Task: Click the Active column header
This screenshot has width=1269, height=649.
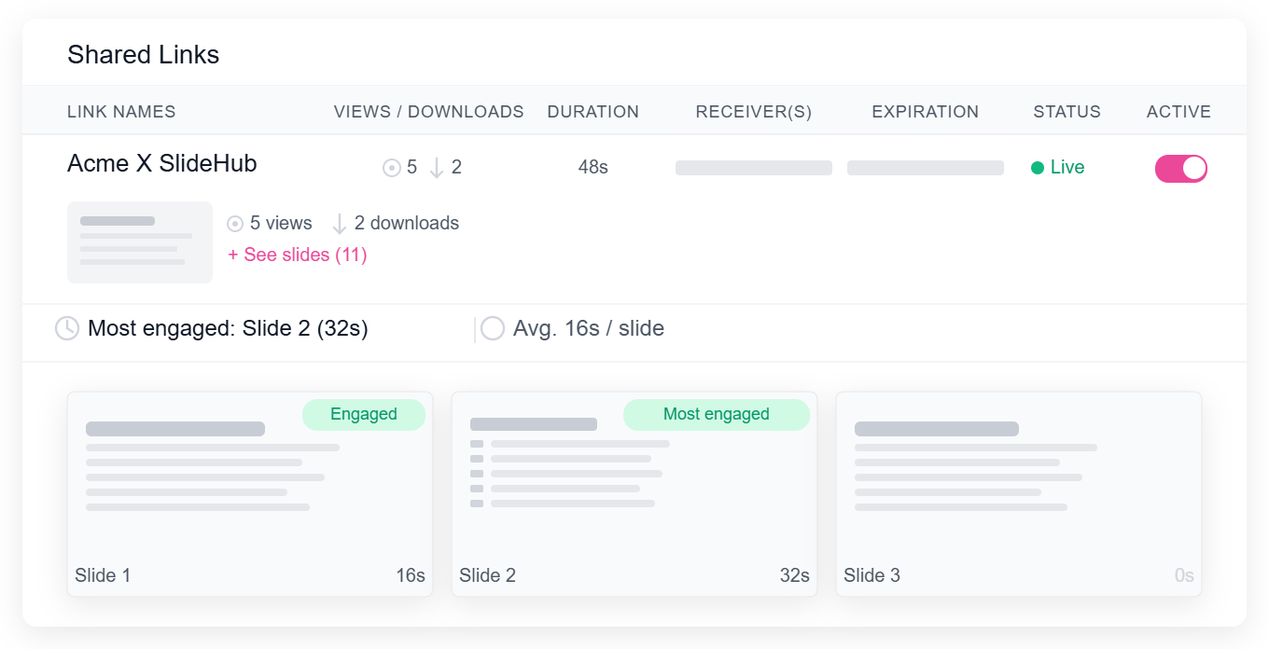Action: point(1179,112)
